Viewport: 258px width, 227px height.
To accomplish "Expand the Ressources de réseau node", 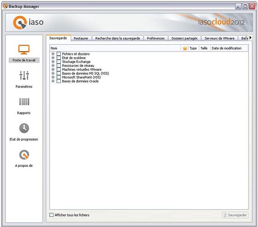I will [x=53, y=66].
